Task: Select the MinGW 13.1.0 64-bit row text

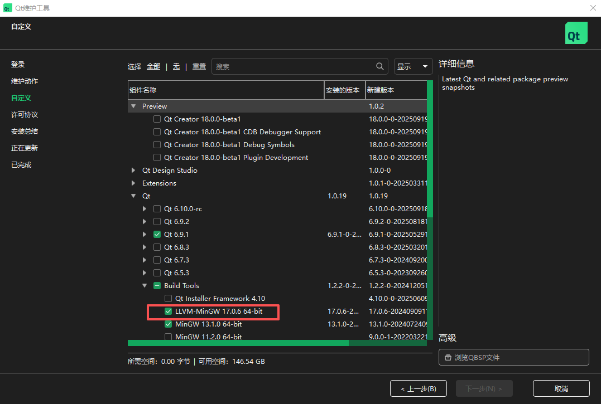Action: coord(208,324)
